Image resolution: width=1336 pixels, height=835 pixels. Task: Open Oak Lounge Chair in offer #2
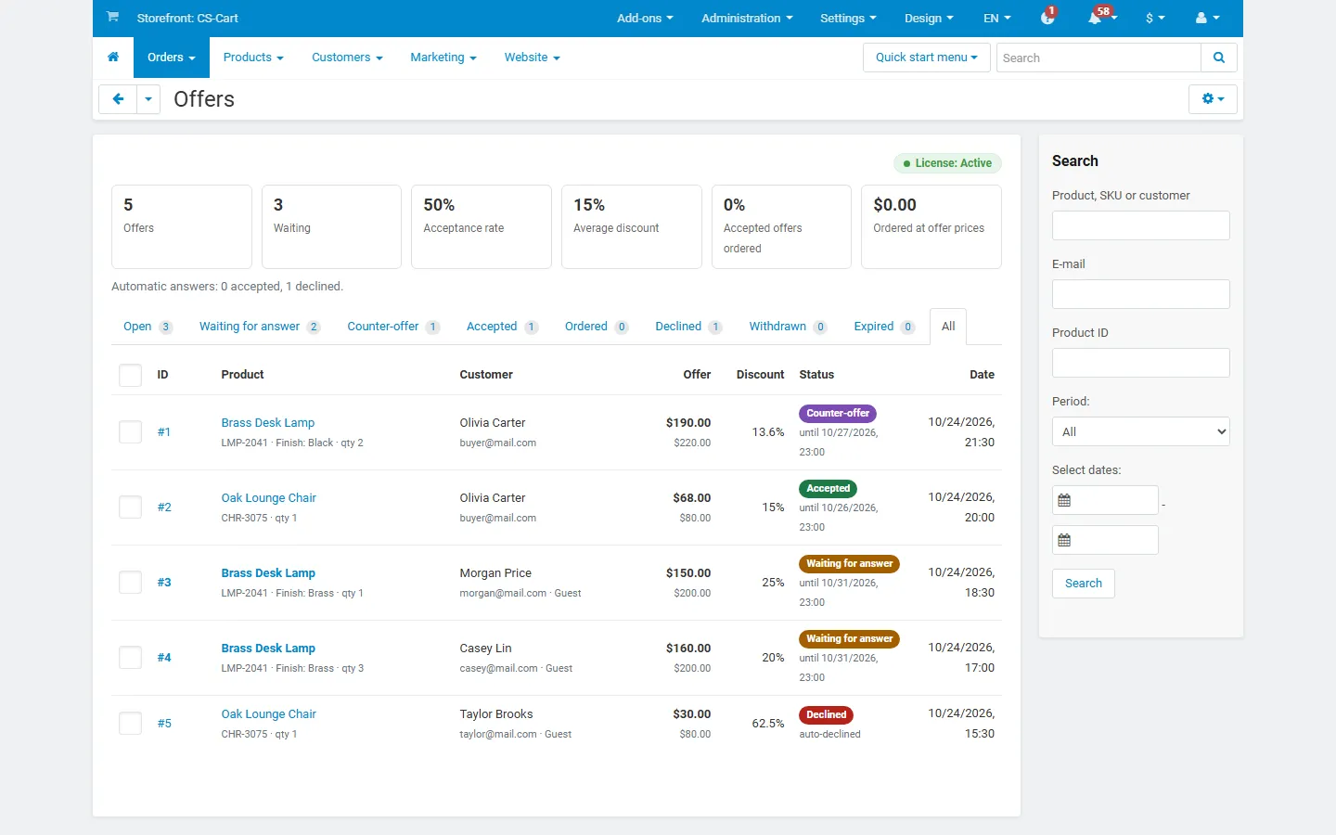coord(268,498)
